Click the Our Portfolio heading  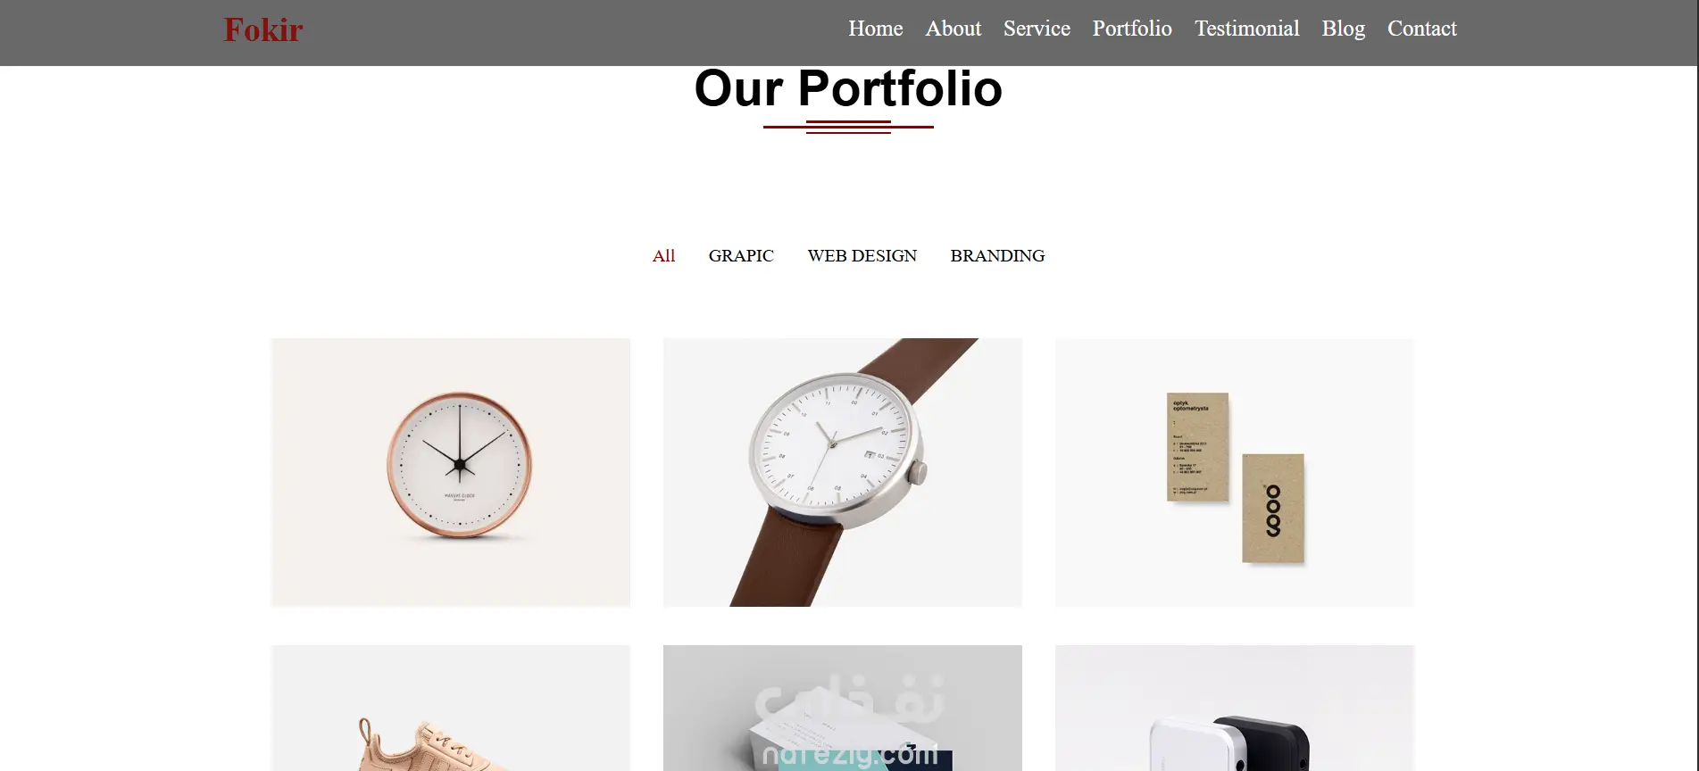[x=848, y=88]
